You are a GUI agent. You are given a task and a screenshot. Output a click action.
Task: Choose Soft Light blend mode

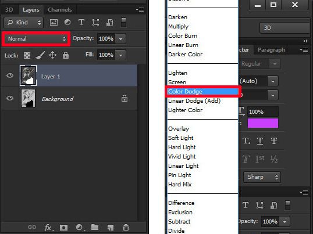click(203, 138)
